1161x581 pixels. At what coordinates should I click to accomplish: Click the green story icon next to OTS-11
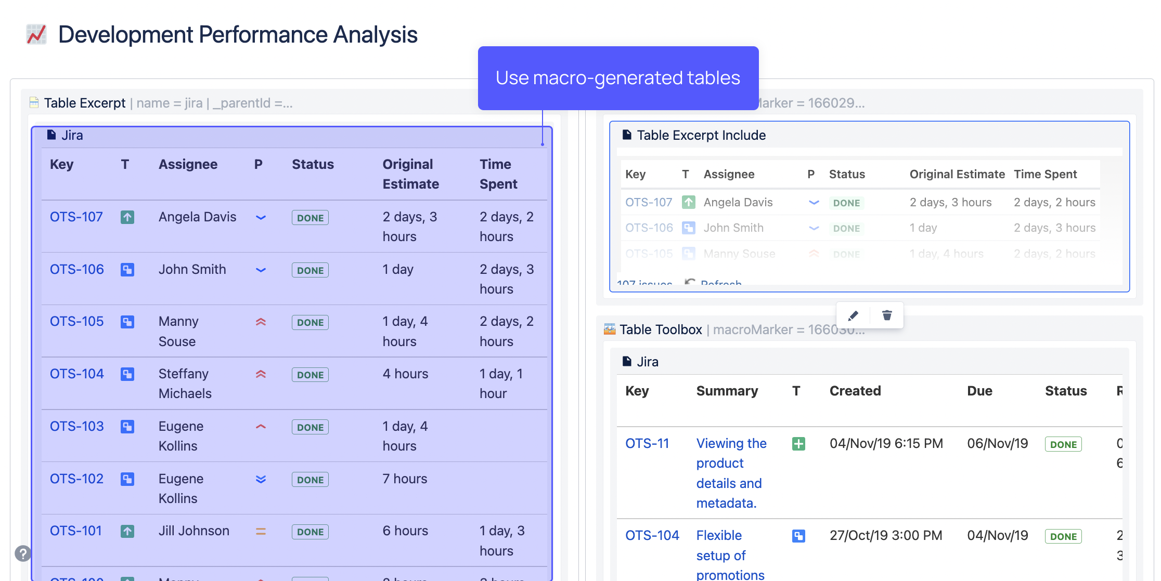[798, 444]
